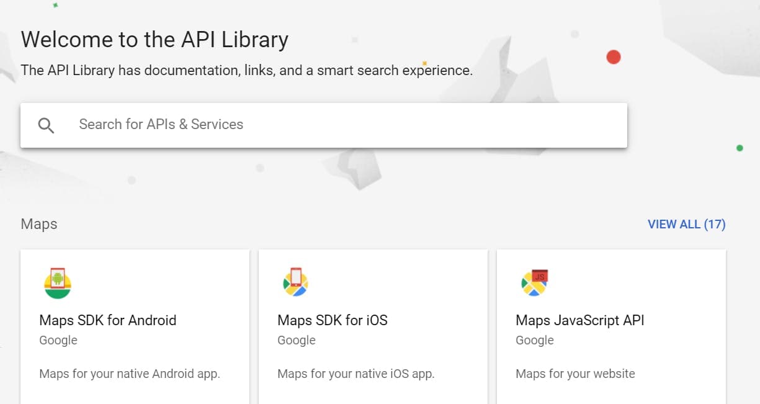Select the Maps JavaScript API title
This screenshot has height=404, width=760.
point(580,320)
